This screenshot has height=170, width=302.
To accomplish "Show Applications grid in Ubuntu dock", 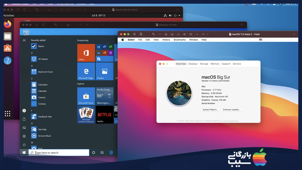I will (7, 114).
